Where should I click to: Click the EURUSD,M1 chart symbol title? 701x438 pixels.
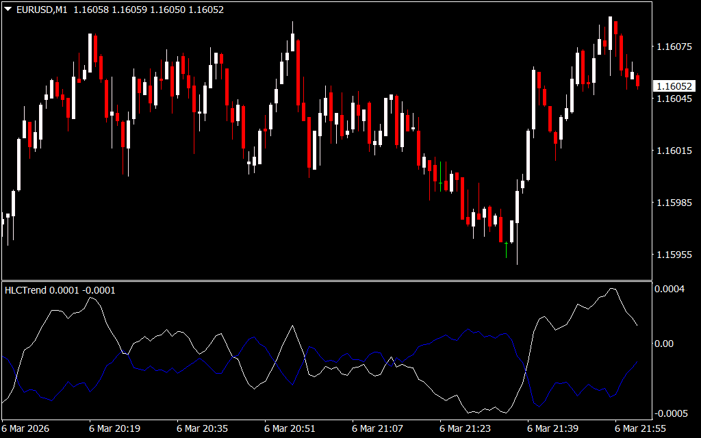[41, 10]
